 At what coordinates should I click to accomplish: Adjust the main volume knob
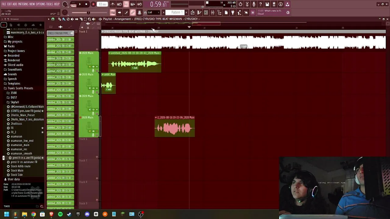65,4
